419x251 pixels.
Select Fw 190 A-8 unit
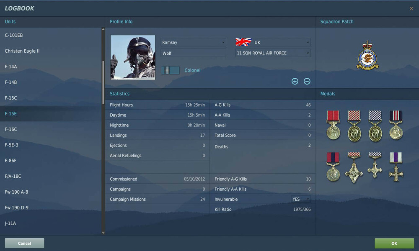point(51,192)
